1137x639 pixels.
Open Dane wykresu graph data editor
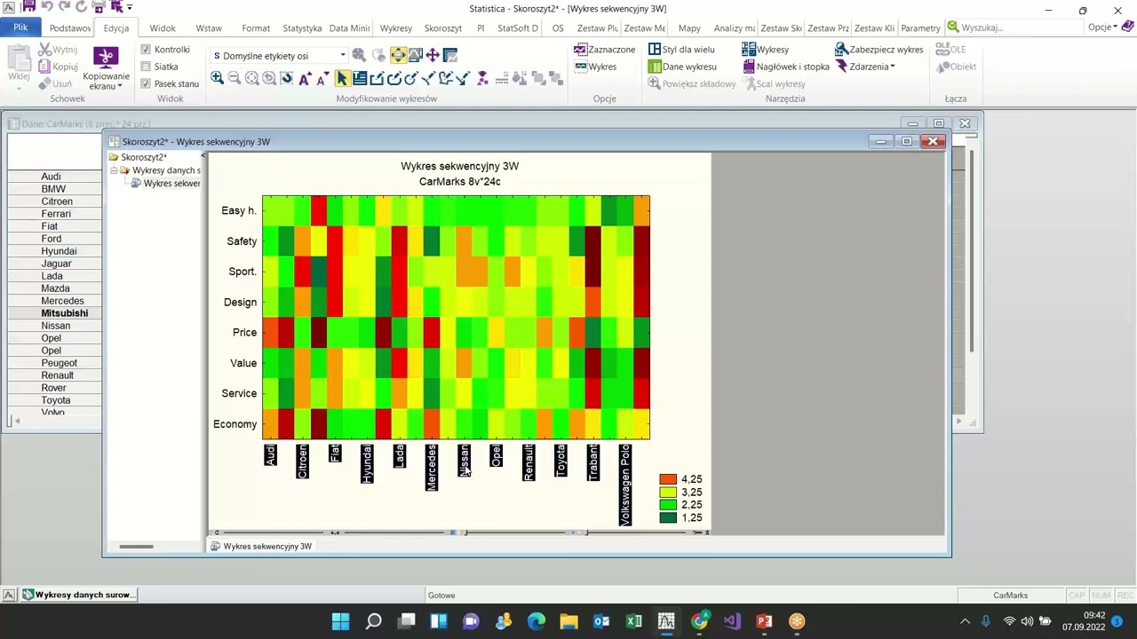682,67
